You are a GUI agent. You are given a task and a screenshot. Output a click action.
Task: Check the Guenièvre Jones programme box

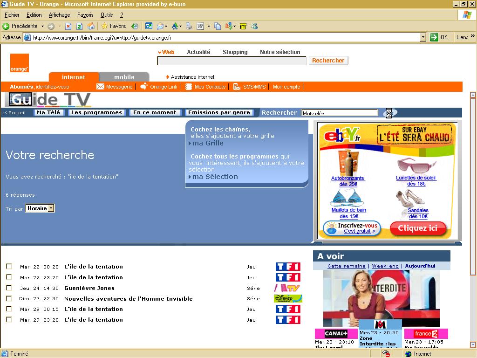(9, 288)
